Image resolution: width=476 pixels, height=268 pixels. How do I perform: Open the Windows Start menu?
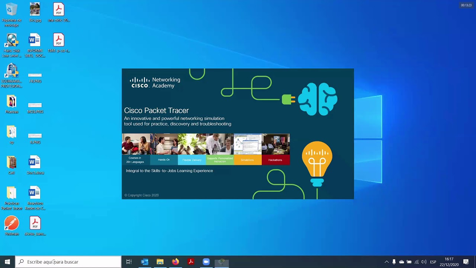[x=7, y=262]
